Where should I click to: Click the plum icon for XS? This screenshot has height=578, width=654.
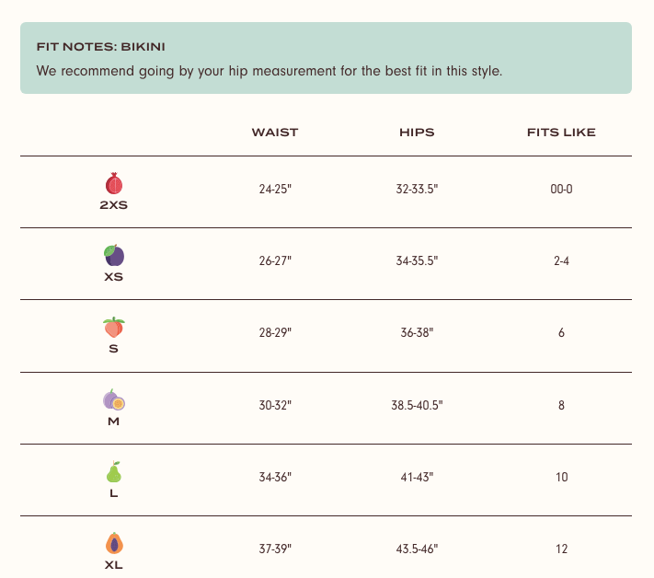(x=114, y=255)
